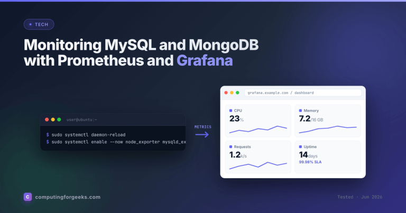The image size is (406, 213).
Task: Click the Tested · Jun 2026 label
Action: [359, 197]
